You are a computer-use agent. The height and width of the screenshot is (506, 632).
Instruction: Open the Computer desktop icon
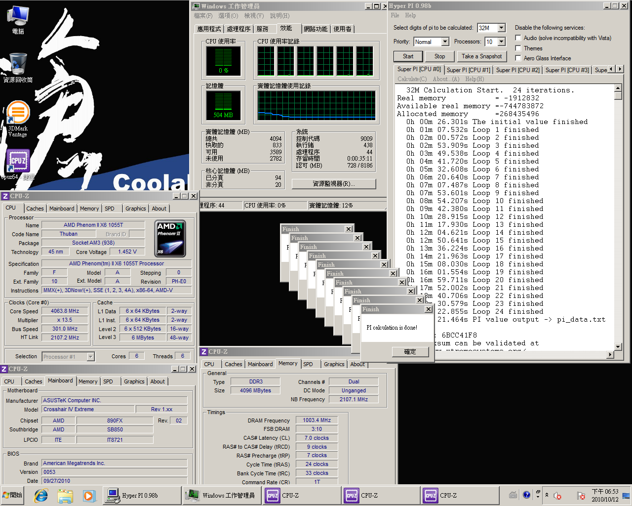(18, 20)
